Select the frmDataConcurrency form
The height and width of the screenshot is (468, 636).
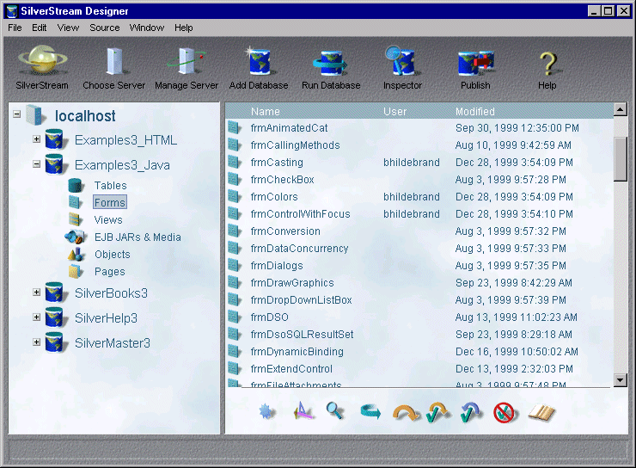(x=299, y=249)
